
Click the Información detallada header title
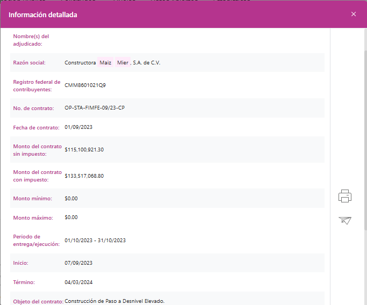coord(43,15)
